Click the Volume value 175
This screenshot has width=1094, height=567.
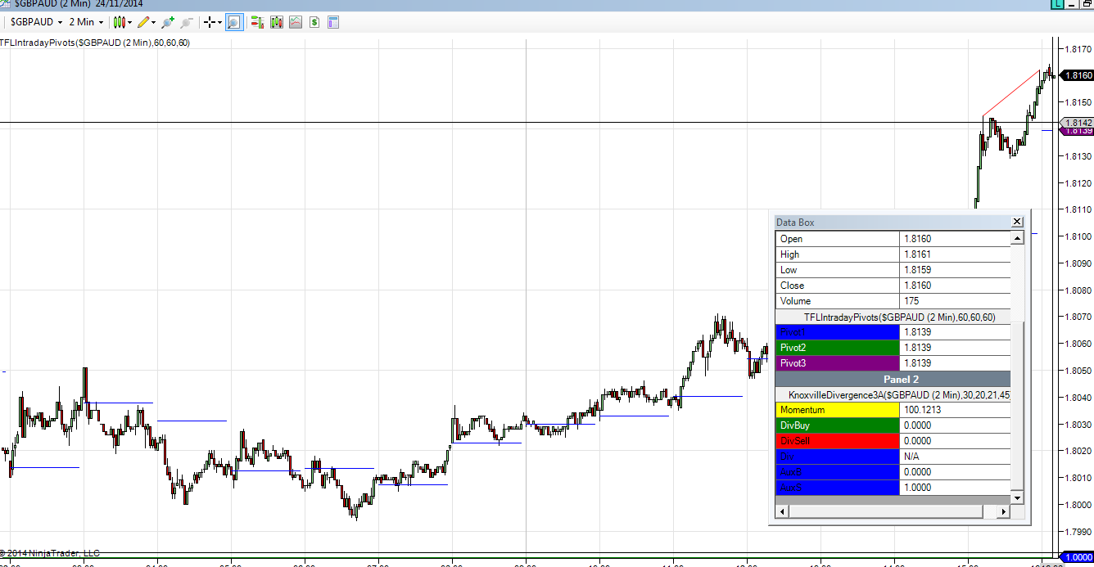pyautogui.click(x=955, y=301)
